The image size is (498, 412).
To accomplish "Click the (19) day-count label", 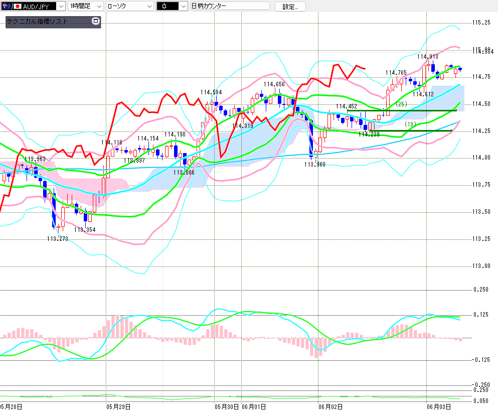I will (410, 124).
